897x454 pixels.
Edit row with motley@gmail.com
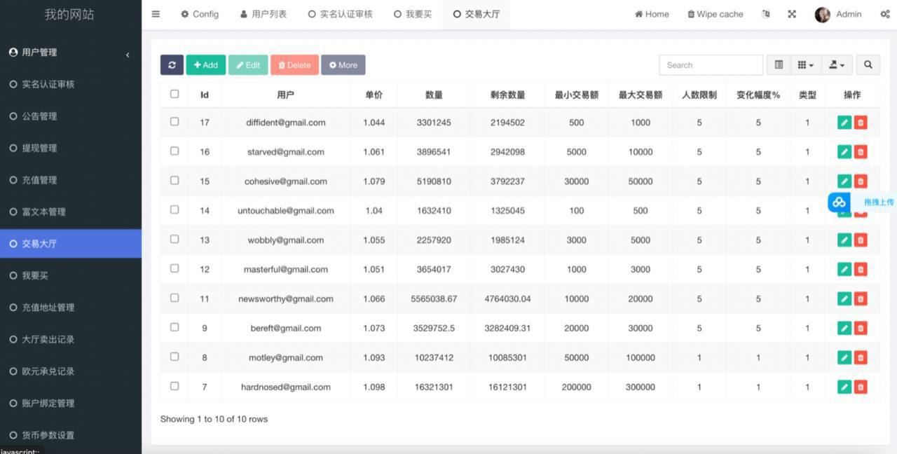[844, 358]
